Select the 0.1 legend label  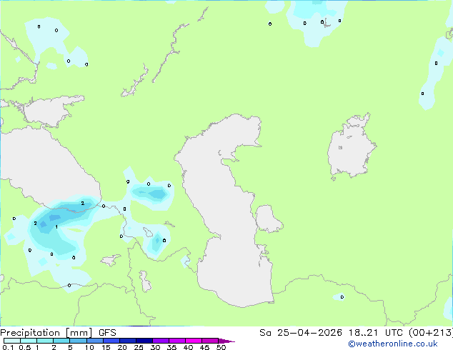(x=9, y=347)
